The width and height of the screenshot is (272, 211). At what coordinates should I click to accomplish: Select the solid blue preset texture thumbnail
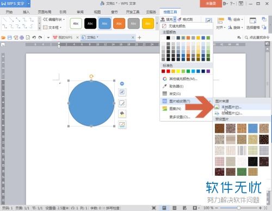click(253, 128)
